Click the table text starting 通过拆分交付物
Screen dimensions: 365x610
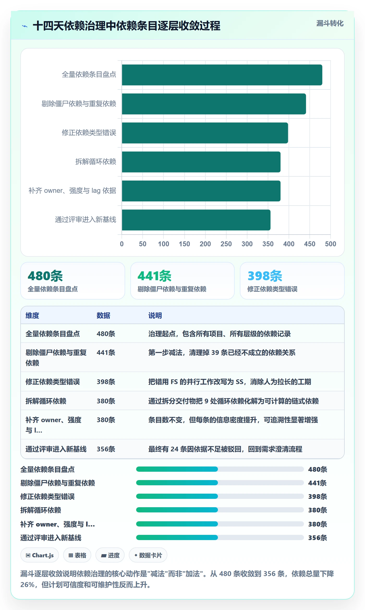click(x=234, y=401)
